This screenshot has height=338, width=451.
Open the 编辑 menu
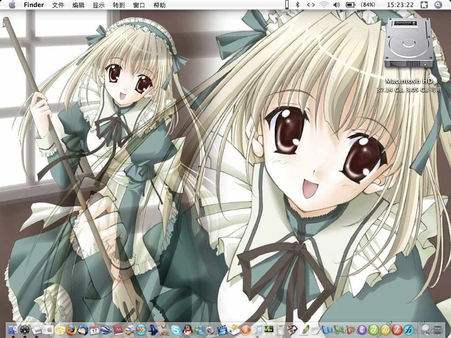78,5
